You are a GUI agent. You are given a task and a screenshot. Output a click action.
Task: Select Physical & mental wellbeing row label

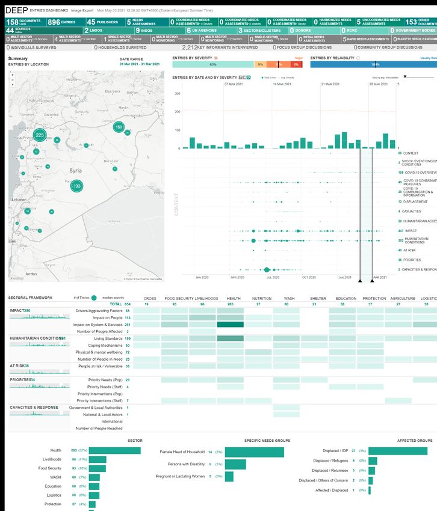(x=99, y=352)
